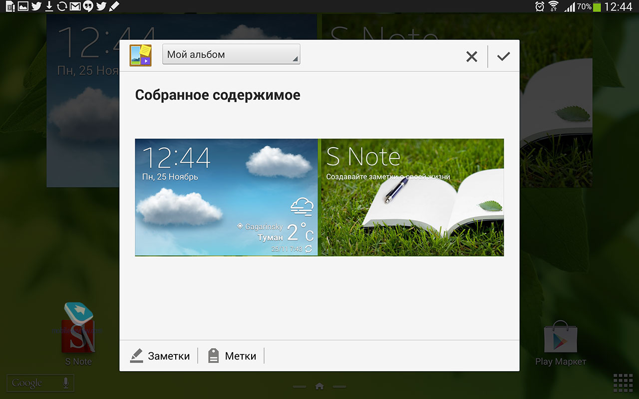Image resolution: width=639 pixels, height=399 pixels.
Task: Tap the alarm icon in status bar
Action: (539, 6)
